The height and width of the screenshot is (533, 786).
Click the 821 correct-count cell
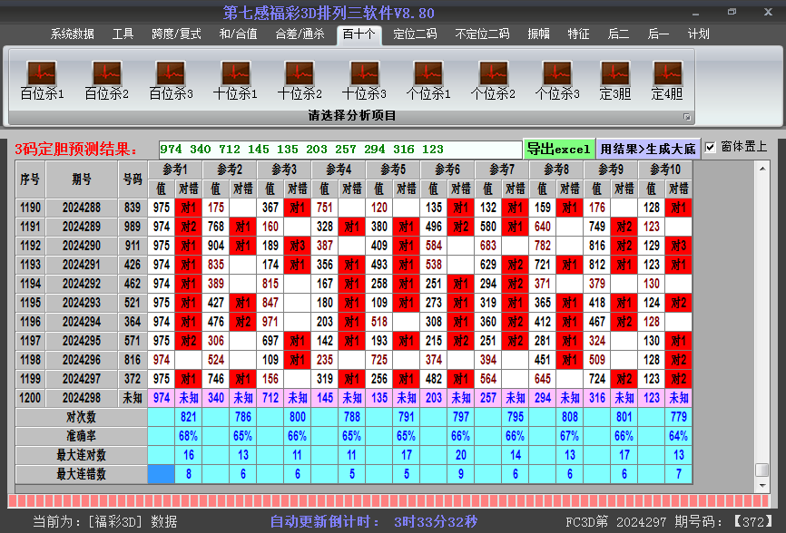click(189, 417)
